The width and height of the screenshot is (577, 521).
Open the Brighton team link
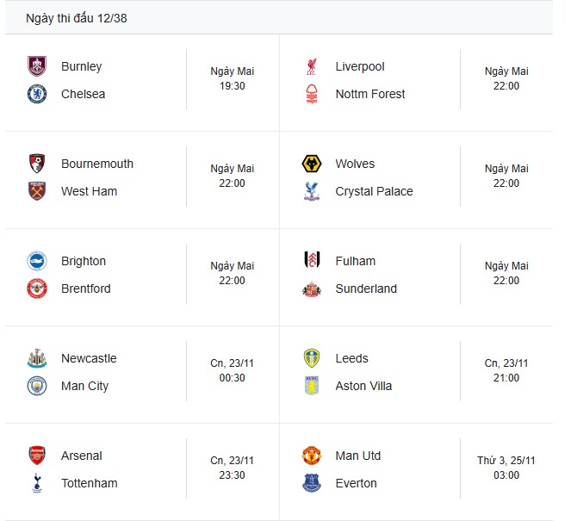coord(84,261)
